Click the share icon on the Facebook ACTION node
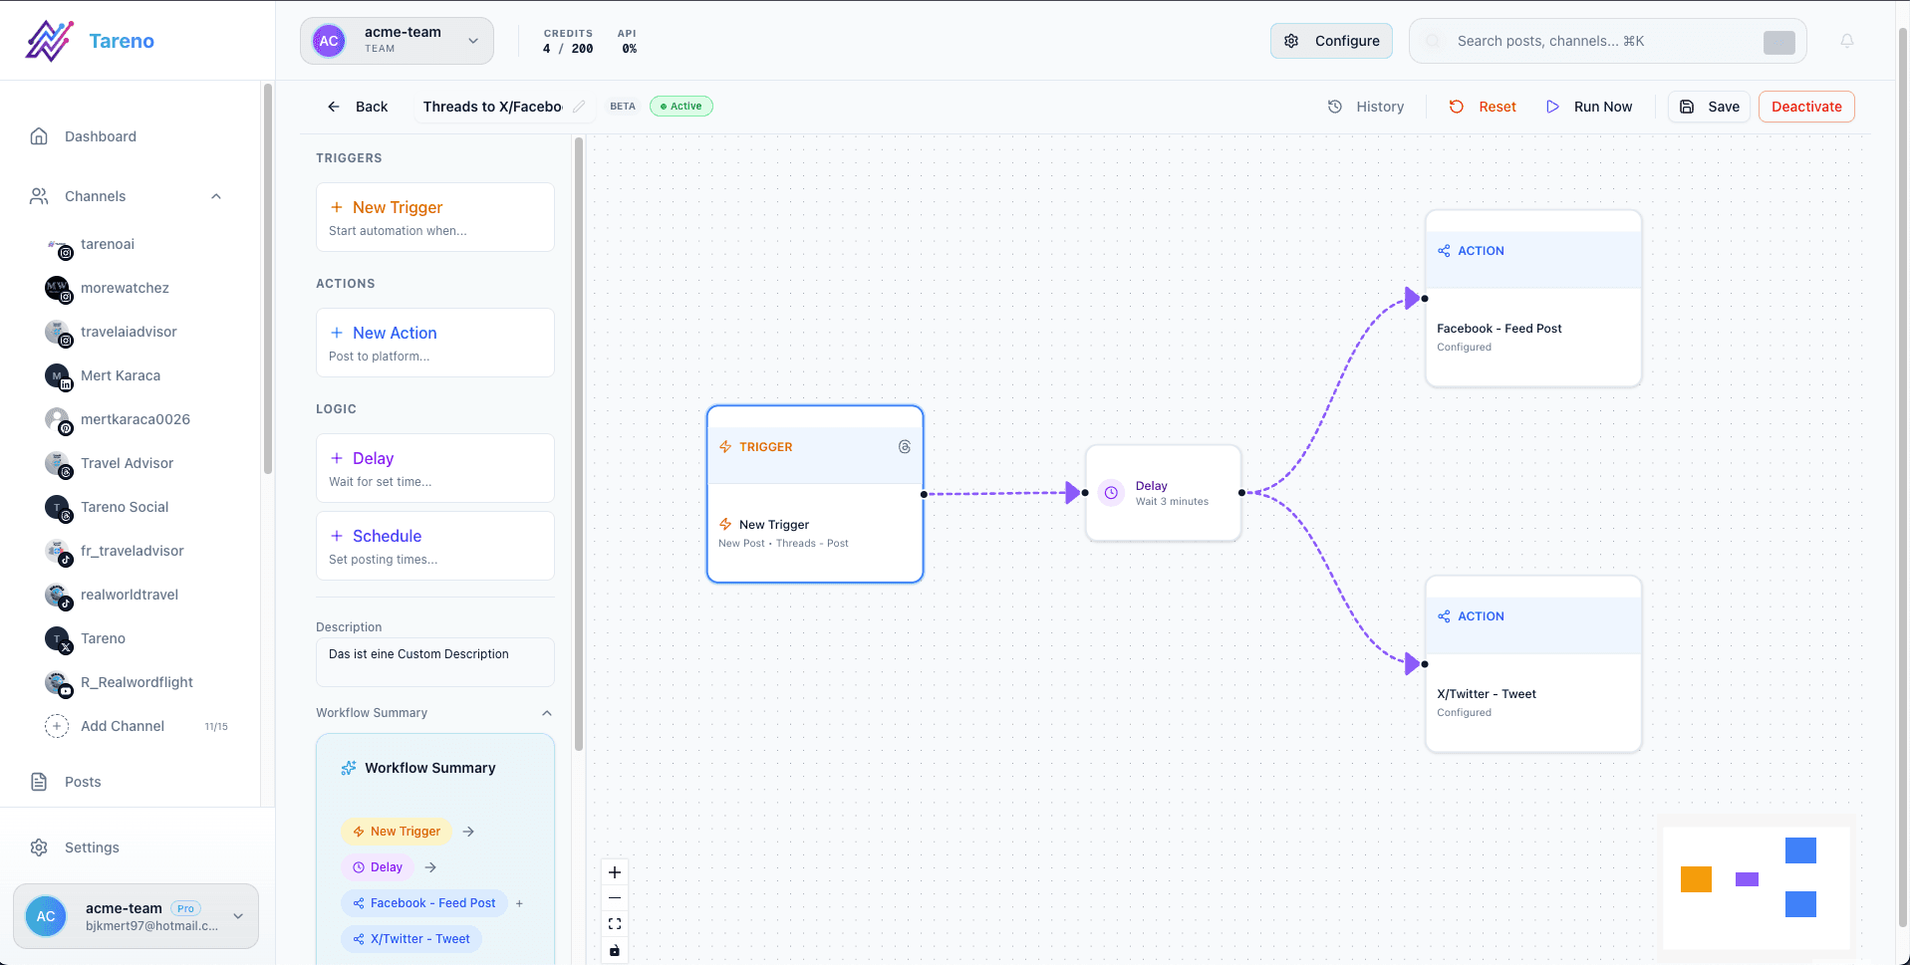This screenshot has width=1910, height=965. click(x=1443, y=251)
